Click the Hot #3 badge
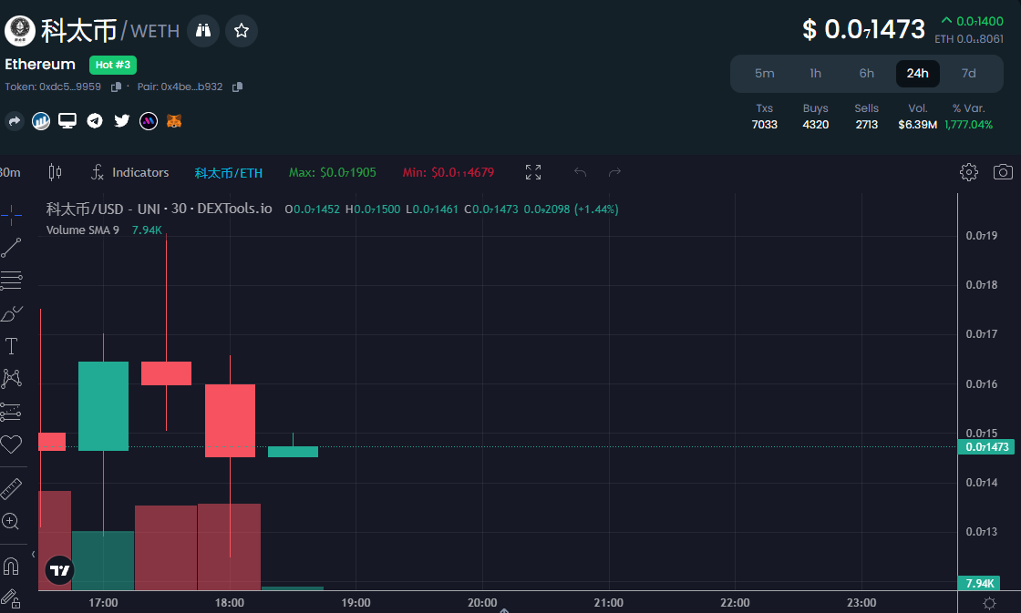 (113, 65)
